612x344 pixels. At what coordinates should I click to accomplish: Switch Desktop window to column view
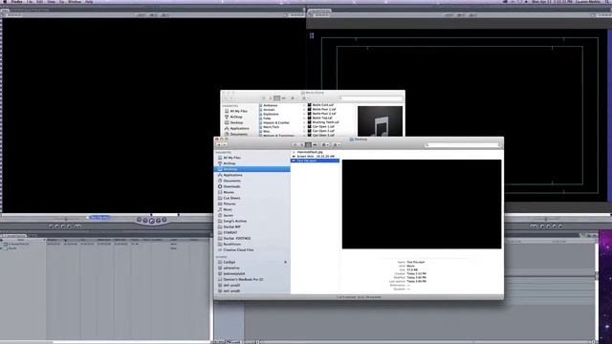click(x=308, y=144)
